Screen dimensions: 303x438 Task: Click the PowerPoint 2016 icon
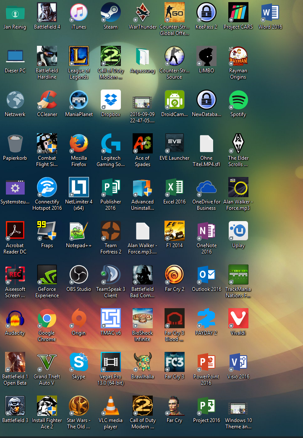click(206, 362)
